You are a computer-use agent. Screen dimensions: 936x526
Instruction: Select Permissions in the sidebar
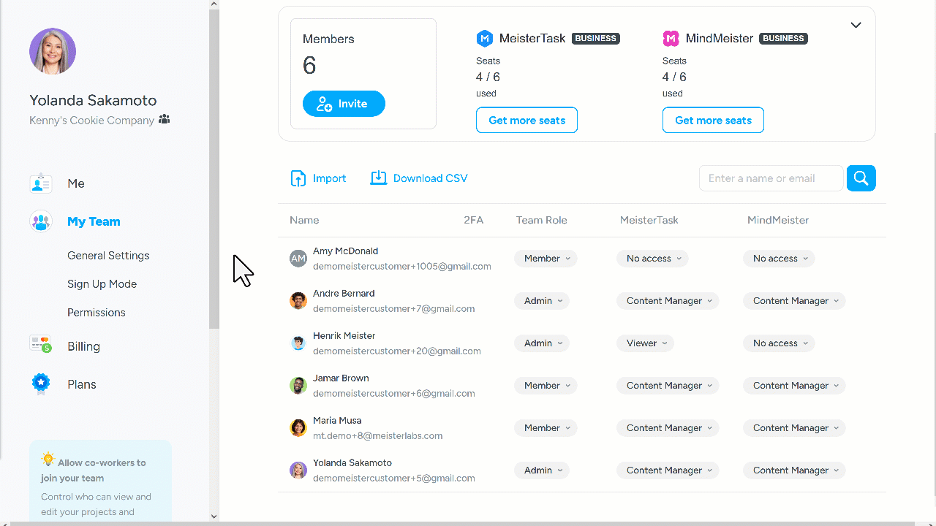point(96,312)
